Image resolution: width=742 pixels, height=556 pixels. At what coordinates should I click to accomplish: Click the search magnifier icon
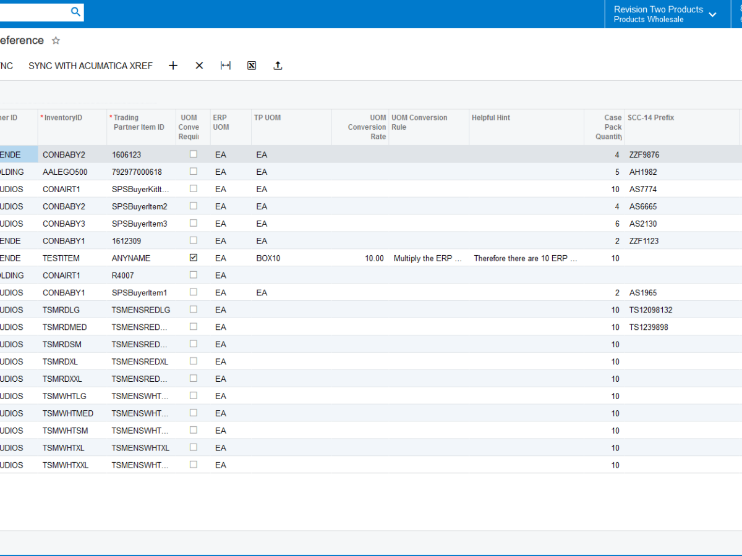click(x=75, y=12)
